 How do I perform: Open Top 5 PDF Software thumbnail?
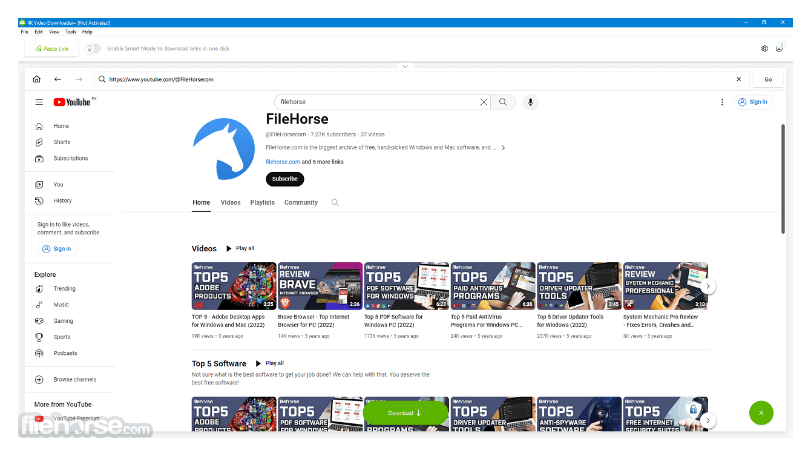tap(407, 286)
